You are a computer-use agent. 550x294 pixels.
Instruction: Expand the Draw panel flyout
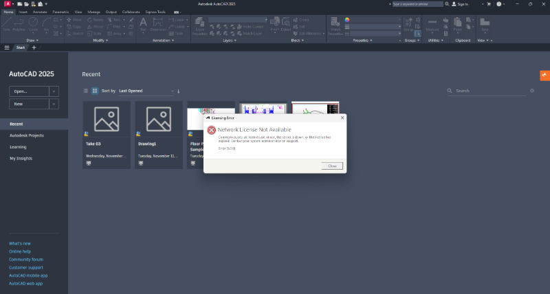[x=32, y=41]
